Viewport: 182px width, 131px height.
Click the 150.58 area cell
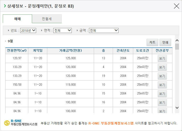pyautogui.click(x=17, y=85)
